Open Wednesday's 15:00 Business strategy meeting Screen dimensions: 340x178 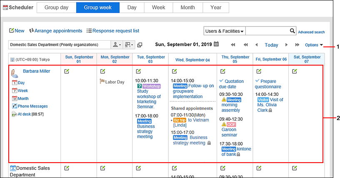pos(190,140)
